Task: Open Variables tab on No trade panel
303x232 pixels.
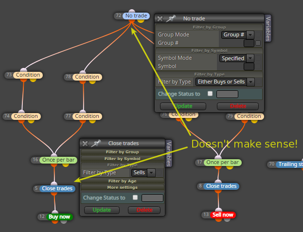Action: (x=268, y=29)
